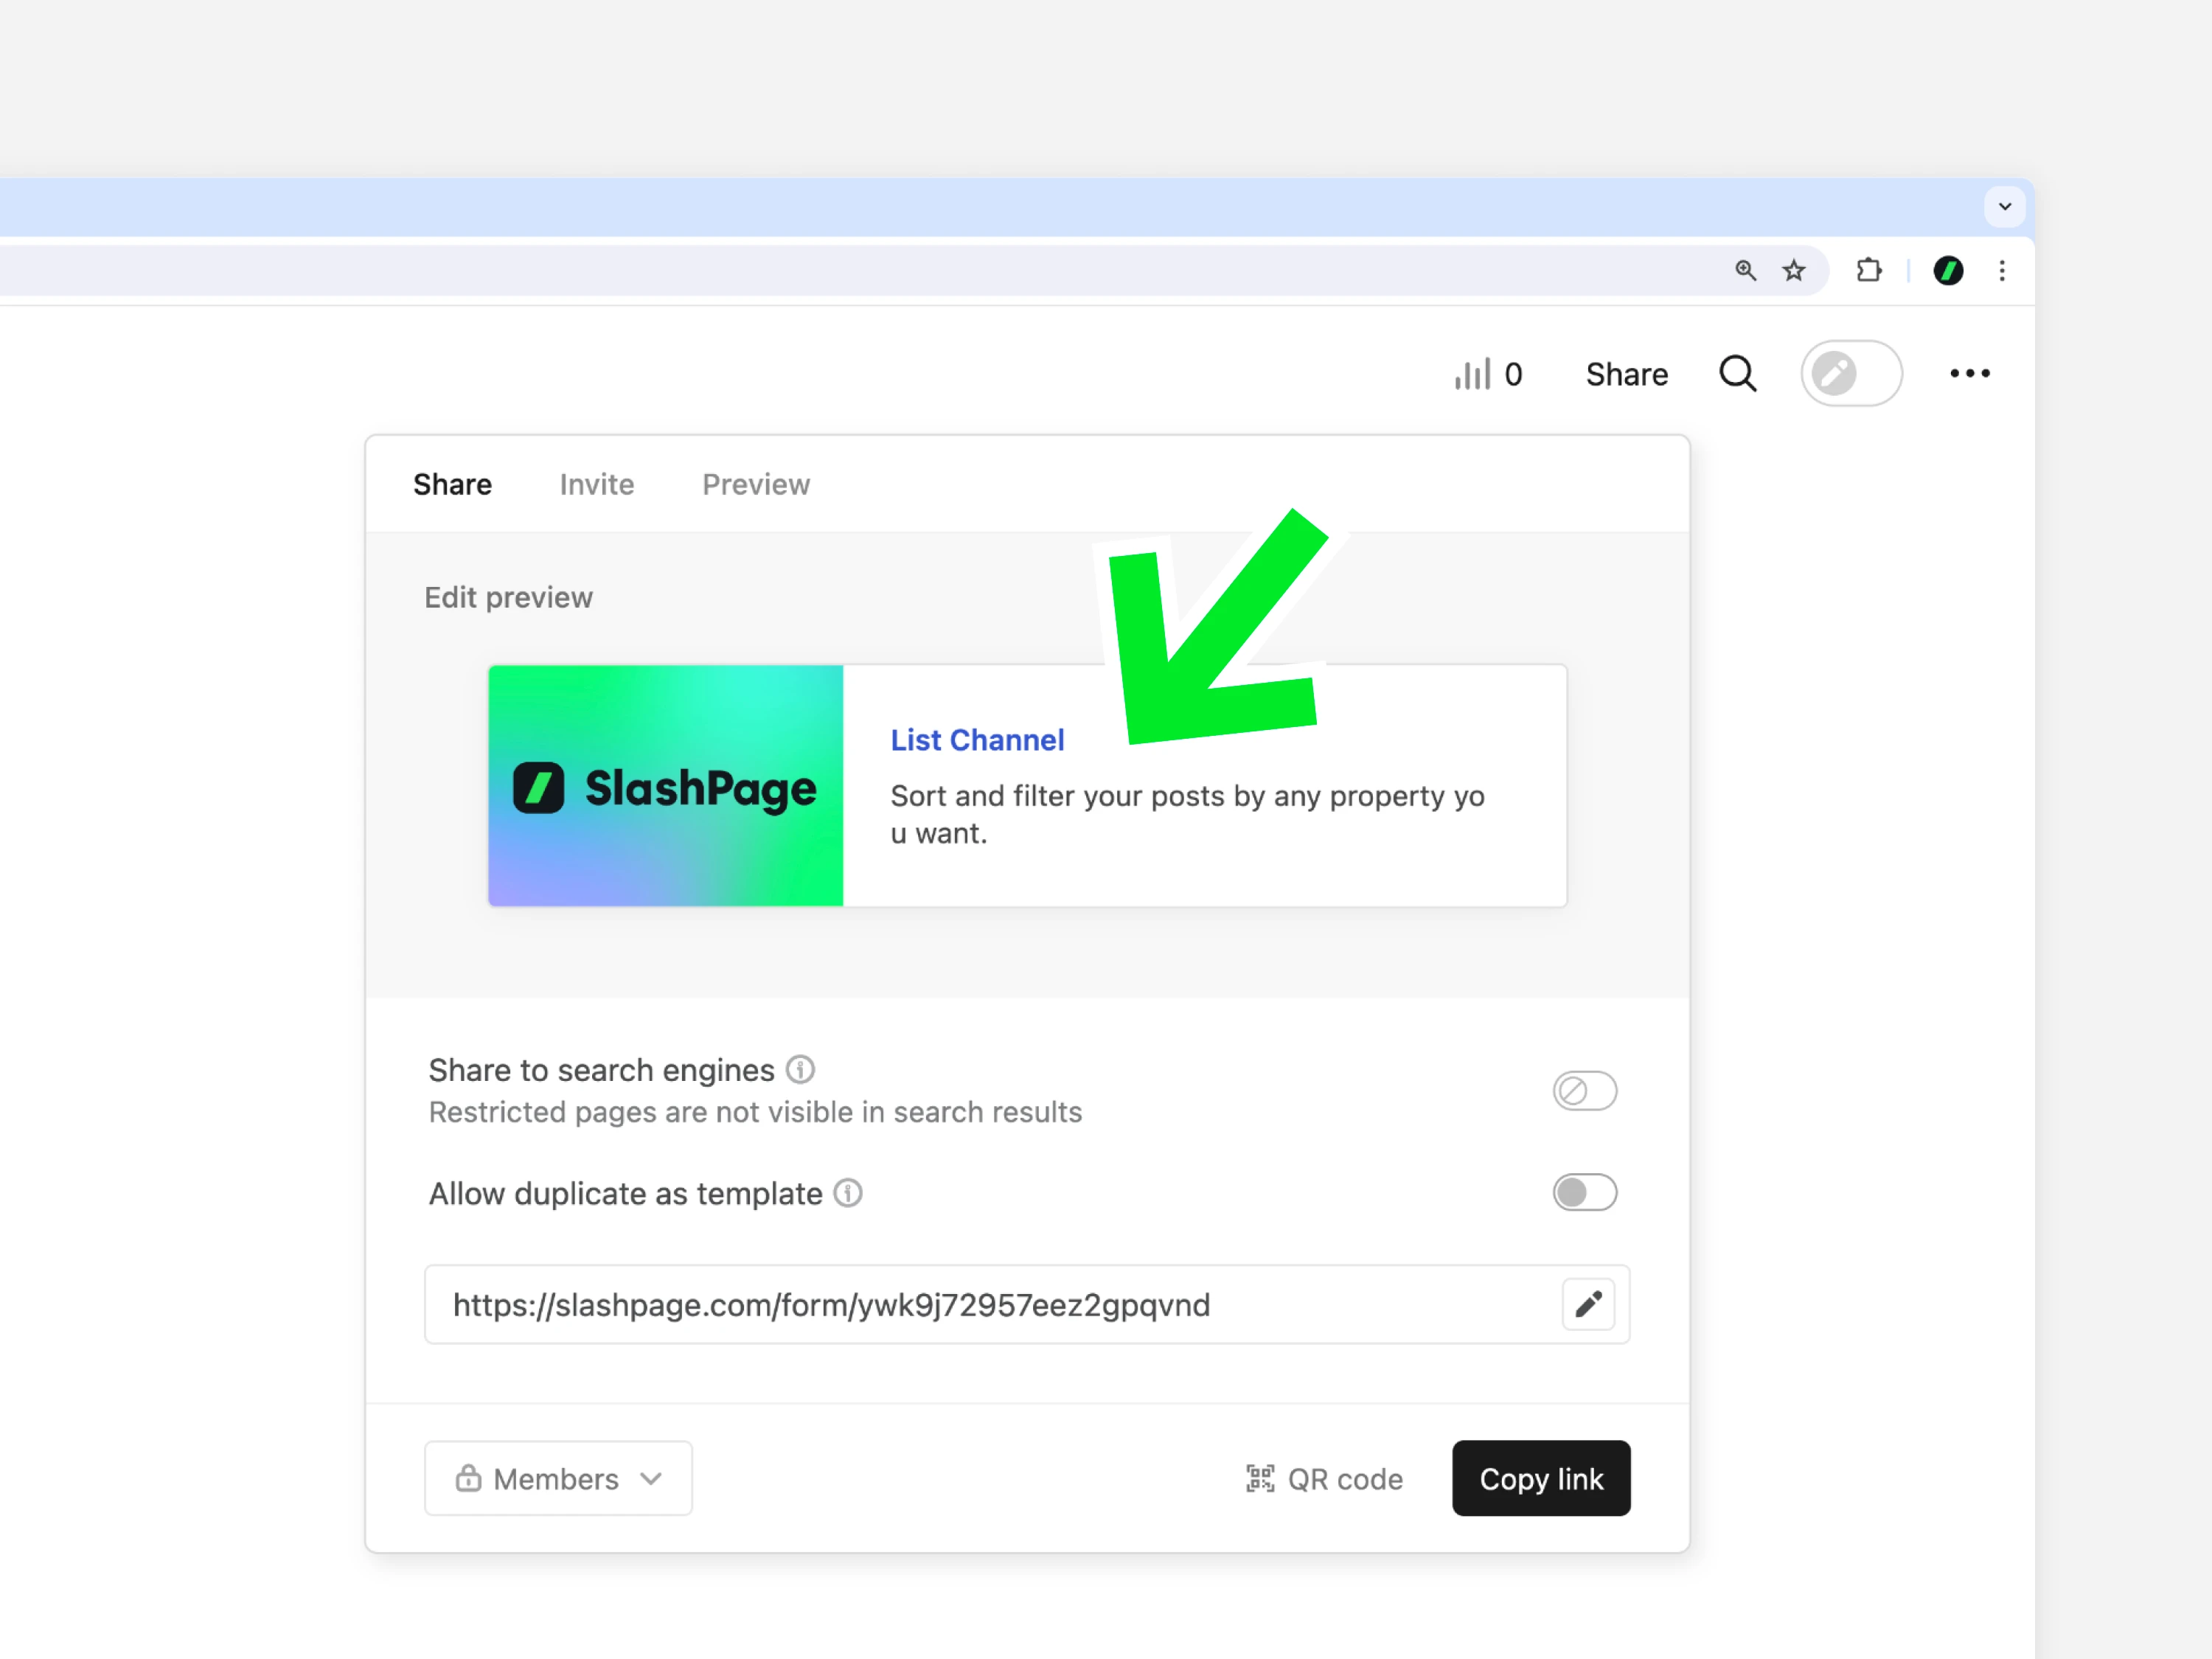Click the view count '0'
Screen dimensions: 2212x1659
pyautogui.click(x=1513, y=374)
